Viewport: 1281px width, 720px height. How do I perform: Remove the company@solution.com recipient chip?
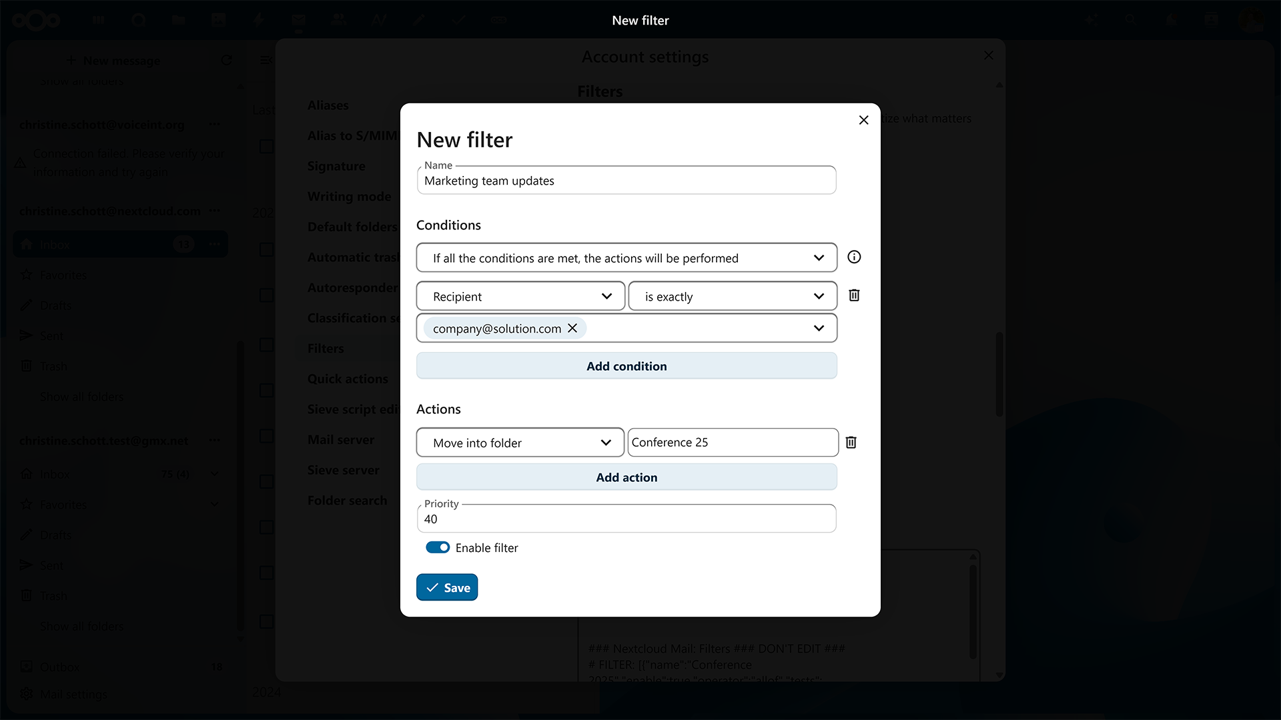pos(572,328)
